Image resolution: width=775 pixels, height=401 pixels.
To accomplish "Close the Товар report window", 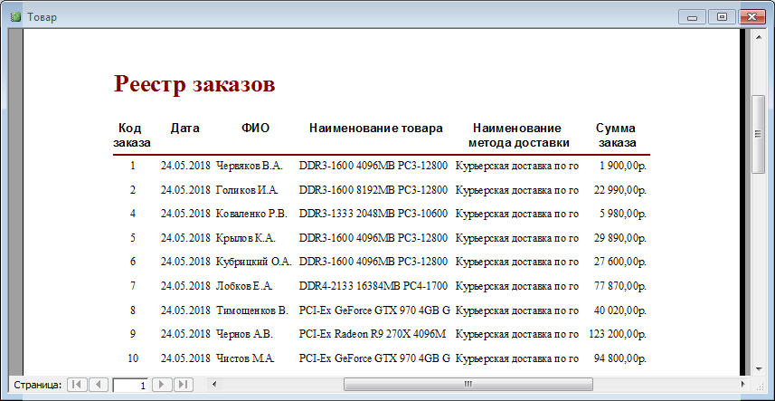I will click(751, 16).
